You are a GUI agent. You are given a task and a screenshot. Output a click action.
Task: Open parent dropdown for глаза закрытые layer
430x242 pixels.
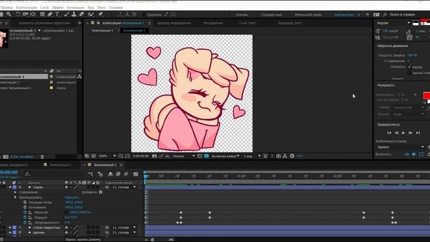[x=123, y=227]
